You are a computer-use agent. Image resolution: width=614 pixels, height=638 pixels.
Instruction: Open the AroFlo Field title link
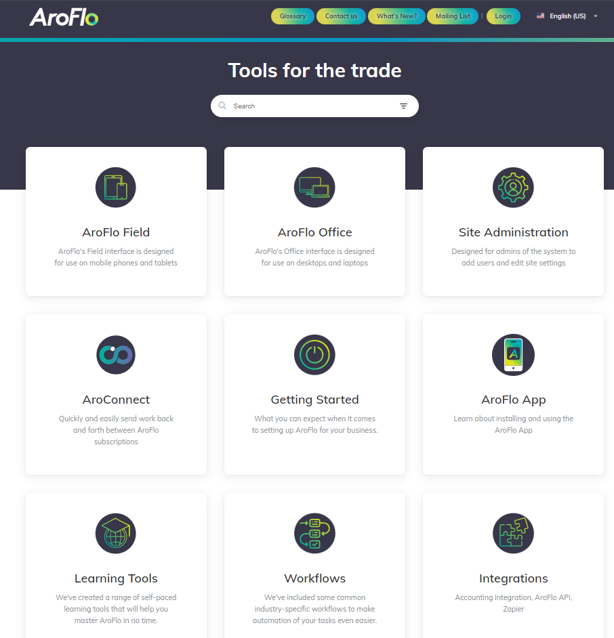[116, 232]
